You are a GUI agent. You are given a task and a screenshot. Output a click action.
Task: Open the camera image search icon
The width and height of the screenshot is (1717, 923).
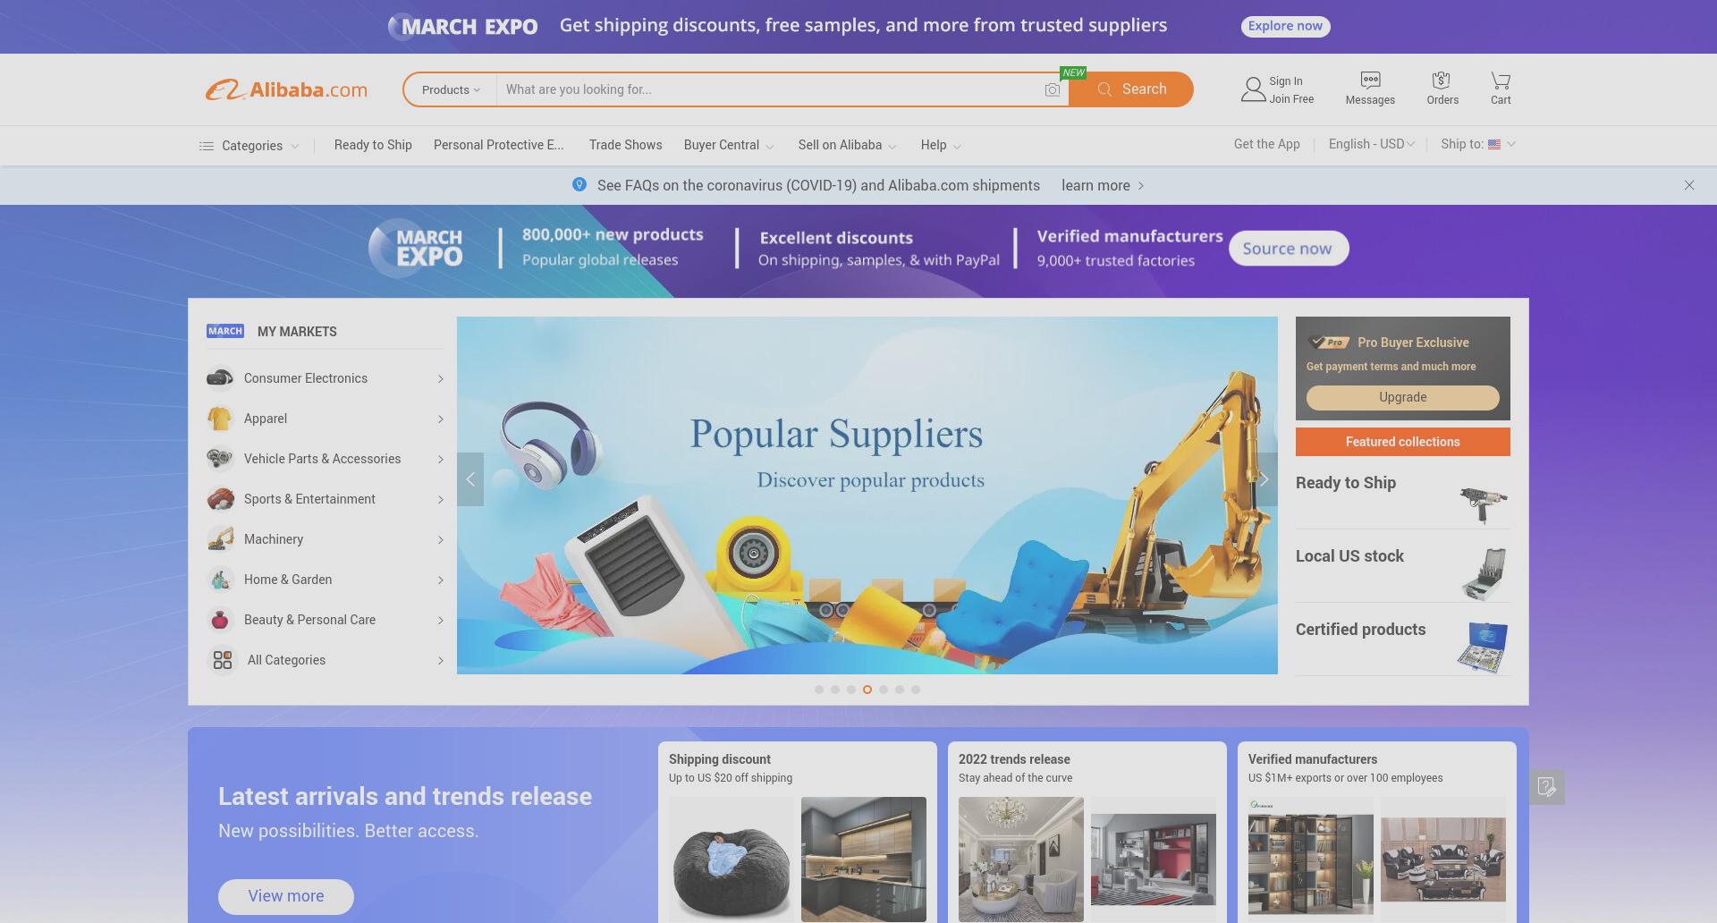1053,90
